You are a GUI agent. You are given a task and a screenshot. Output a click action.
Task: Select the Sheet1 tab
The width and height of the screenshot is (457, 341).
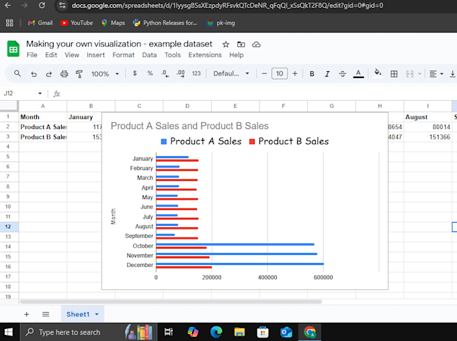pyautogui.click(x=78, y=314)
